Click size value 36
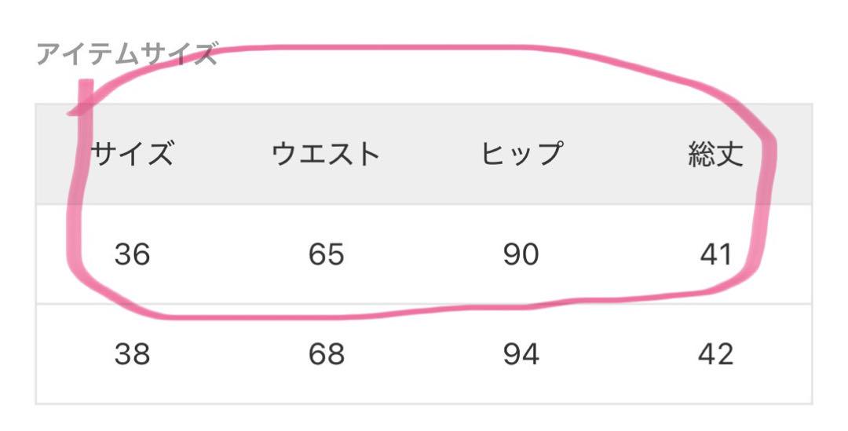 point(132,254)
